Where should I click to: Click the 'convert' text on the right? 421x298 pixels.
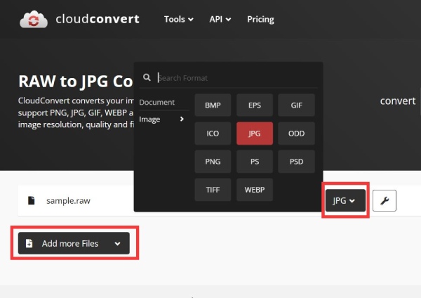click(x=398, y=101)
